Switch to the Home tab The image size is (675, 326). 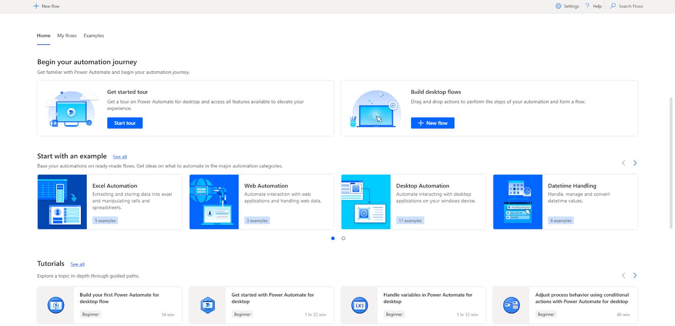click(x=43, y=36)
